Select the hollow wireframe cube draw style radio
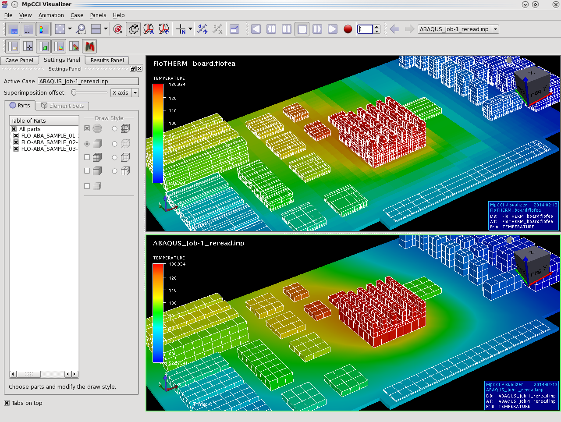Image resolution: width=561 pixels, height=422 pixels. point(114,158)
